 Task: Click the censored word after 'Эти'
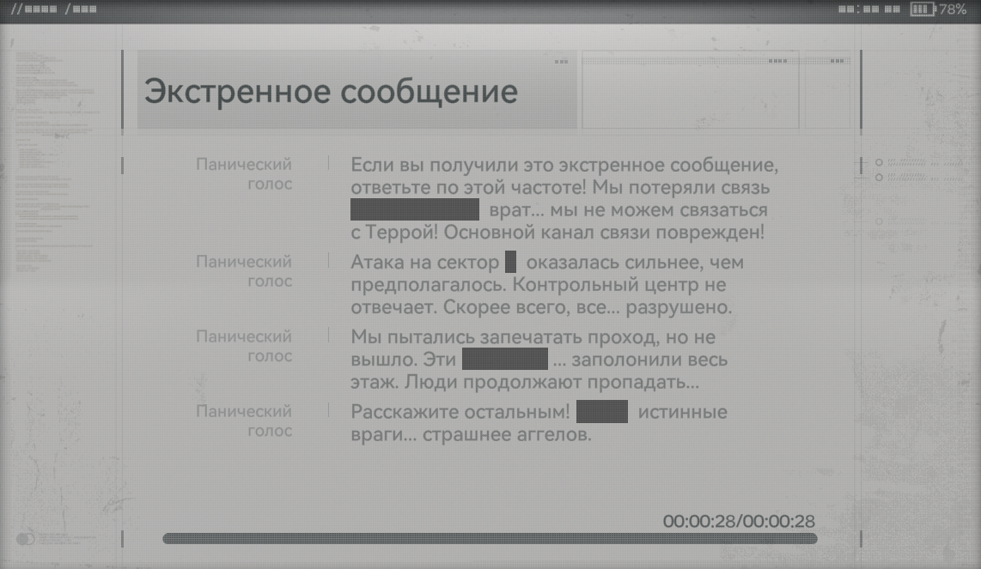tap(505, 360)
